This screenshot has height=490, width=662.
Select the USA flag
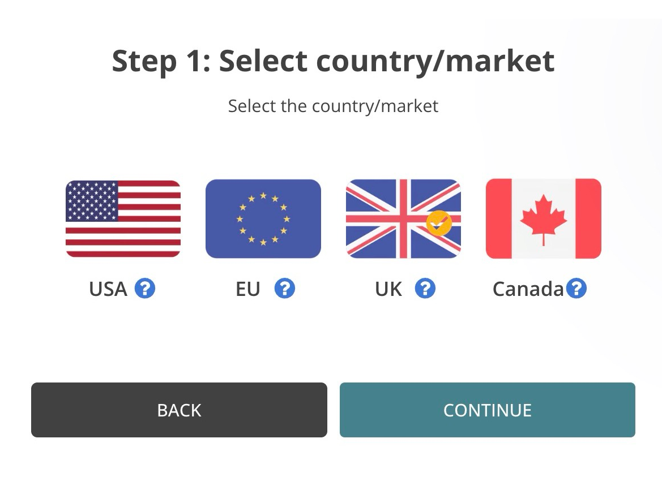coord(123,218)
